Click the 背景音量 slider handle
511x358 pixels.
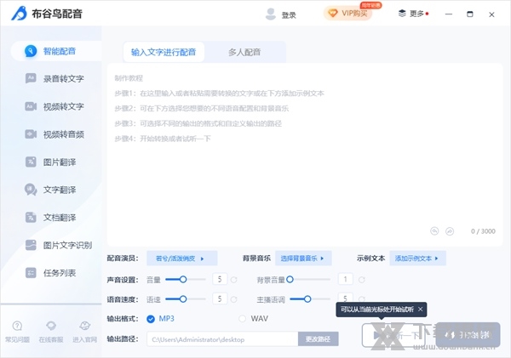point(290,279)
